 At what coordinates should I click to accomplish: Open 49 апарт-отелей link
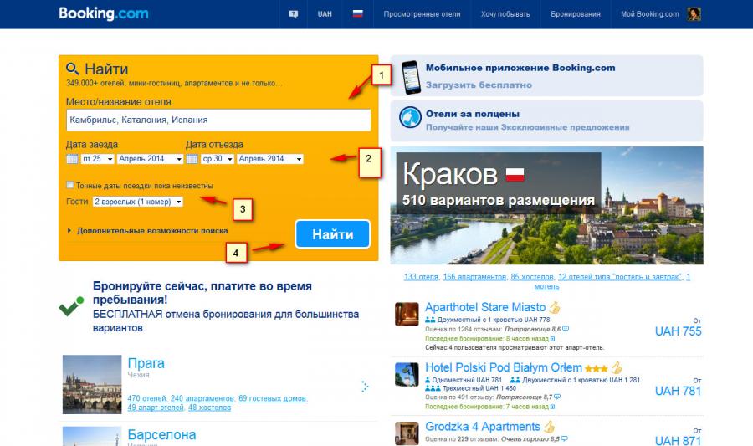click(x=156, y=408)
